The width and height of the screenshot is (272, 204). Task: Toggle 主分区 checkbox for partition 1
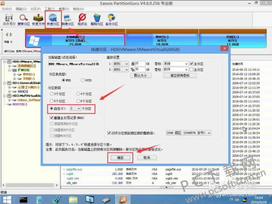click(x=191, y=64)
